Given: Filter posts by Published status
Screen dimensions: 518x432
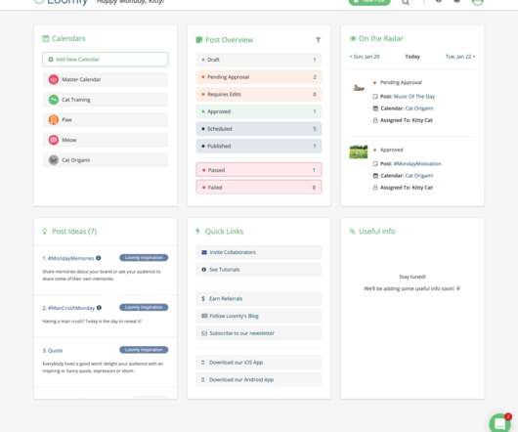Looking at the screenshot, I should click(x=259, y=146).
